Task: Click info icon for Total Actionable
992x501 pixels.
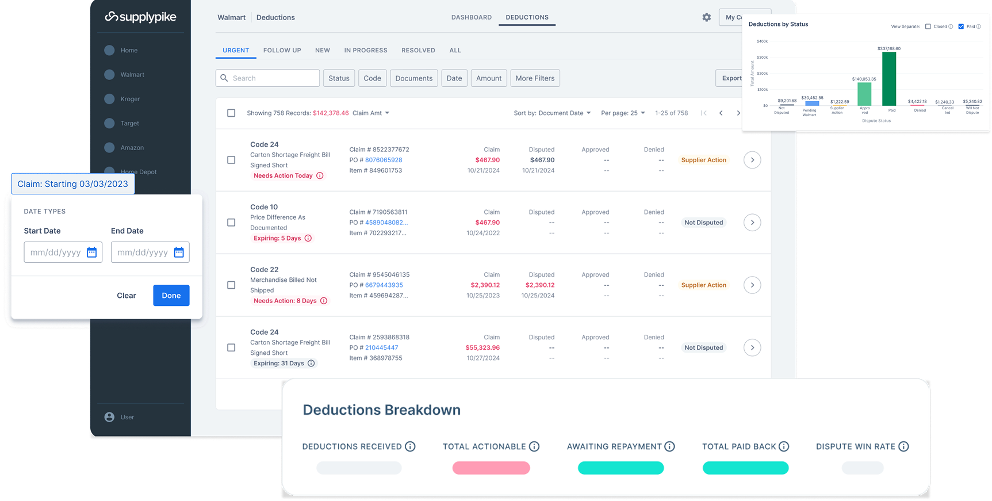Action: (x=534, y=447)
